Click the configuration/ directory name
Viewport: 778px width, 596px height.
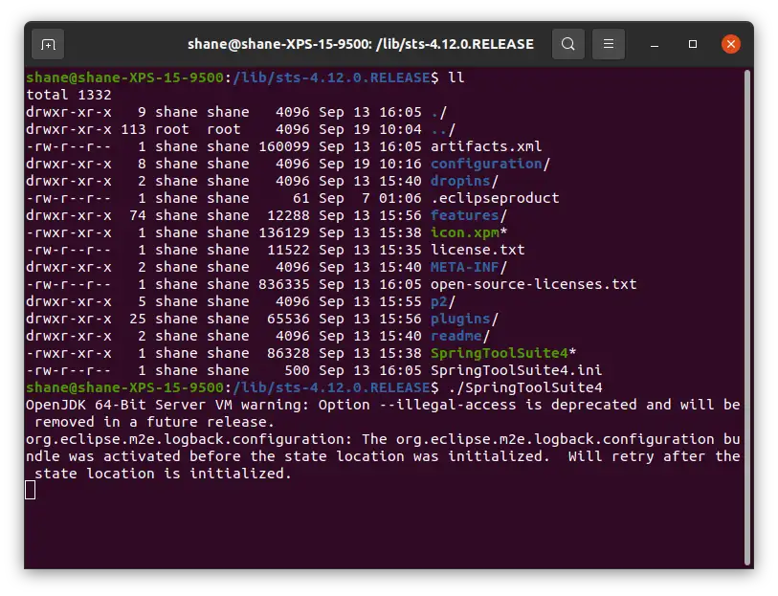point(490,165)
